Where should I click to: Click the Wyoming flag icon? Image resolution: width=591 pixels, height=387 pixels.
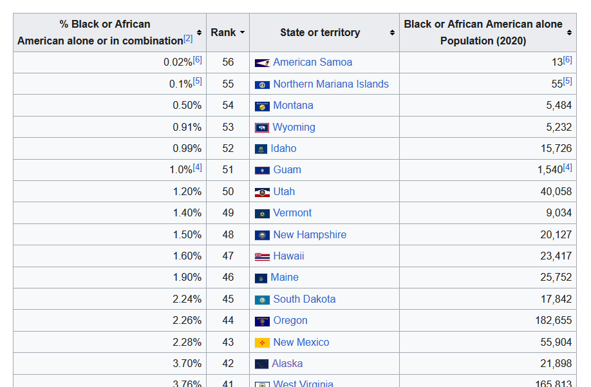pyautogui.click(x=261, y=127)
